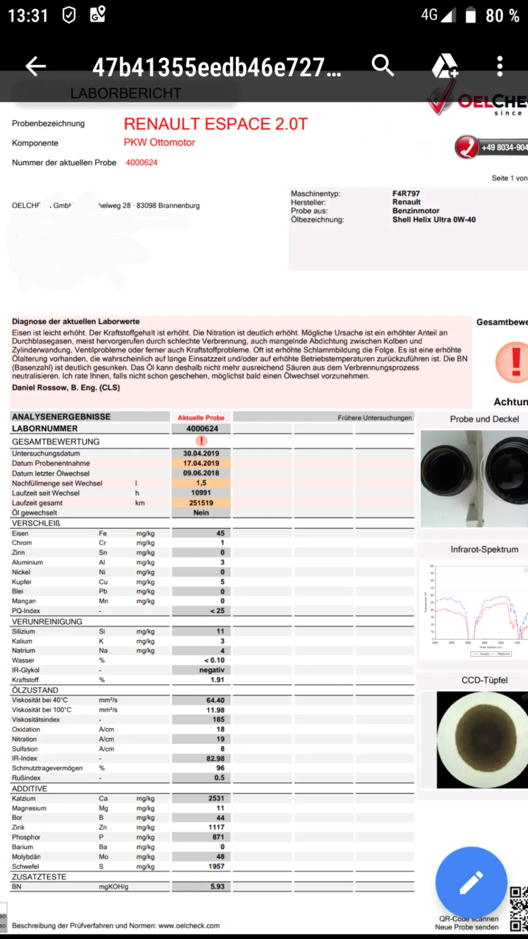
Task: Select the Schwefel value 1957
Action: coord(216,867)
